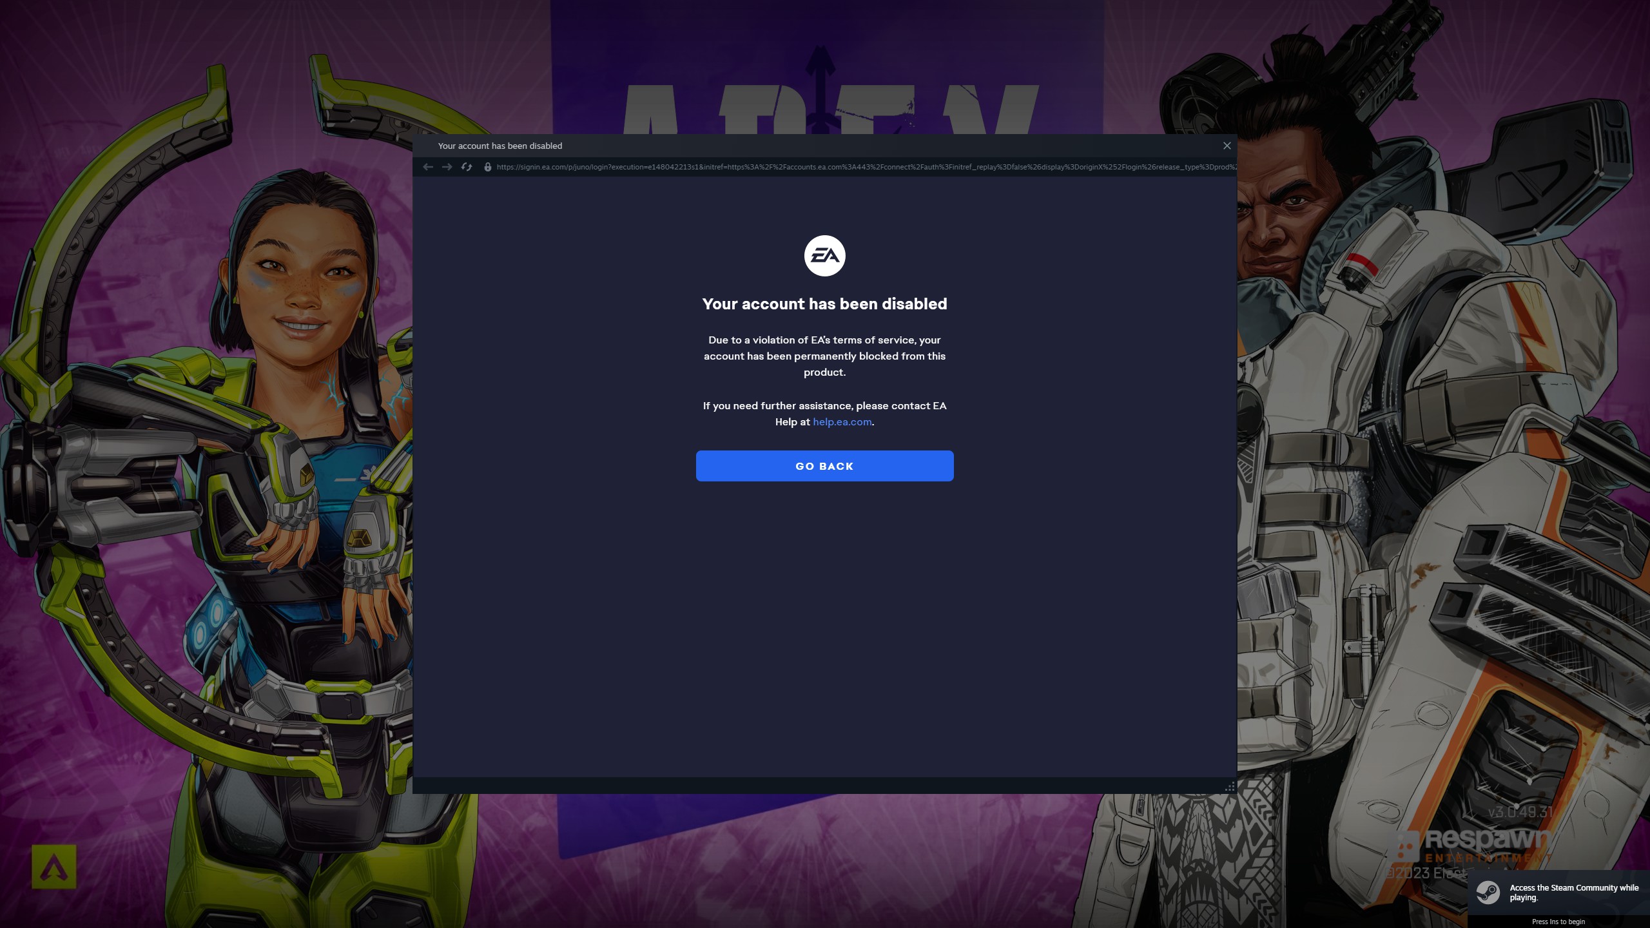Click the Apex Legends logo badge
Screen dimensions: 1650x928
pos(54,867)
